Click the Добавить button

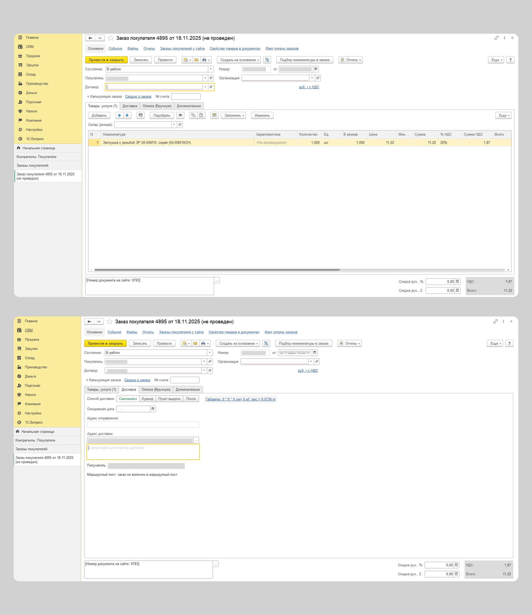(99, 115)
